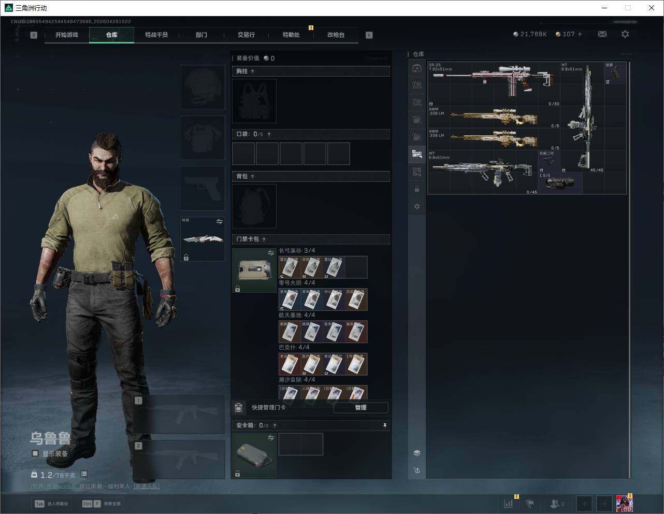Open the 特勤处 tab
The image size is (664, 514).
point(291,35)
